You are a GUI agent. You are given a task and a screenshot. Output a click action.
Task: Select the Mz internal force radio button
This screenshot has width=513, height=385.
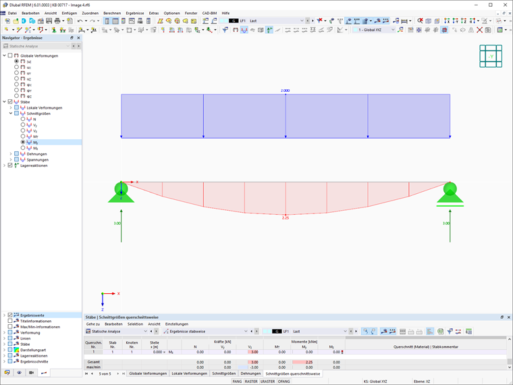pyautogui.click(x=23, y=148)
